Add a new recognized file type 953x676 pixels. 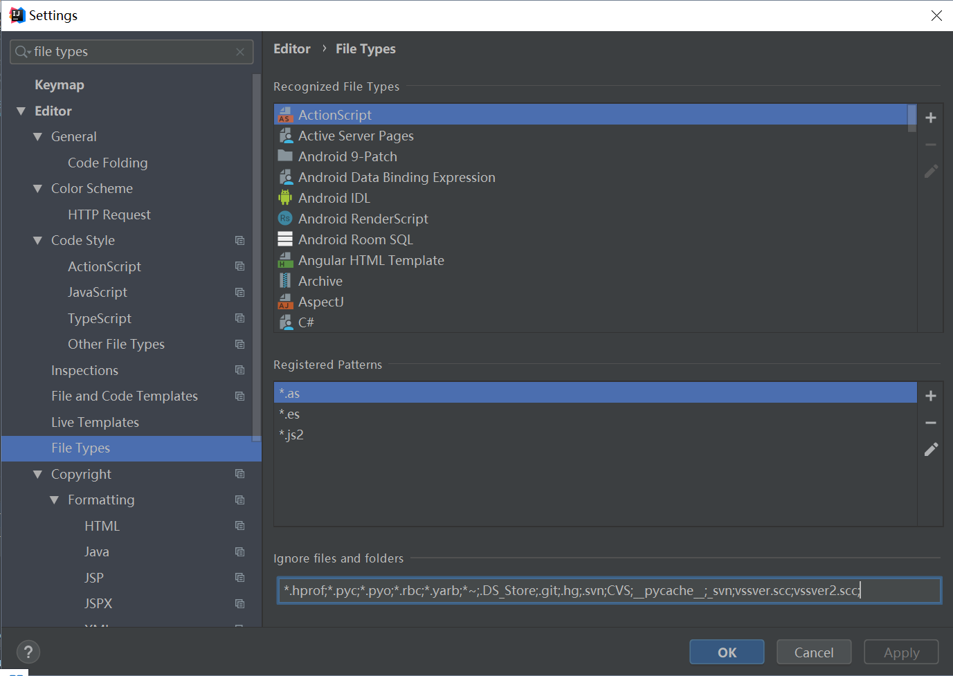pyautogui.click(x=931, y=118)
